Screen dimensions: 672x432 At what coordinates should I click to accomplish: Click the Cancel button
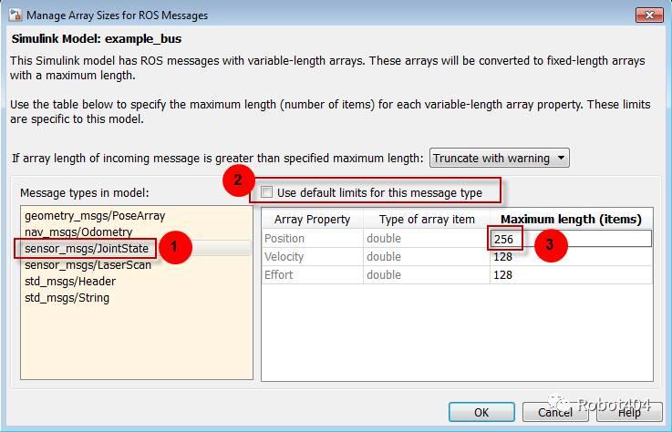(x=555, y=412)
